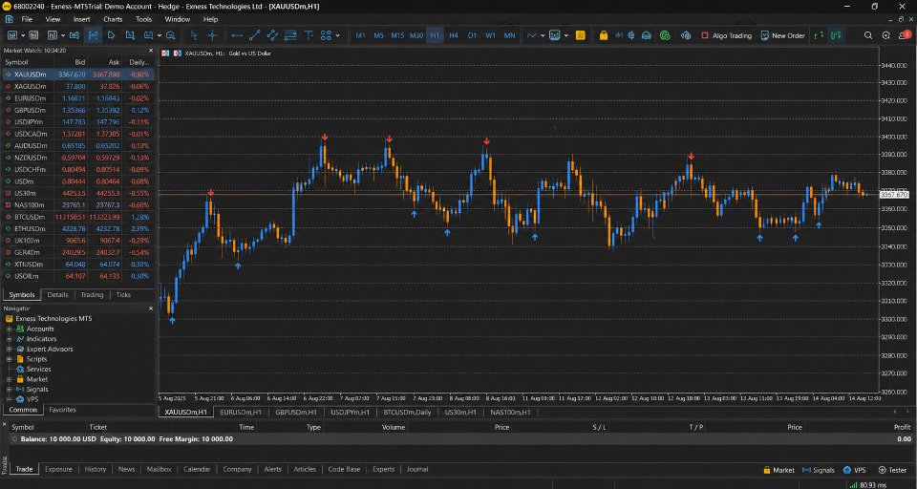Open the Market lock icon in toolbar
This screenshot has height=489, width=917.
pos(604,35)
